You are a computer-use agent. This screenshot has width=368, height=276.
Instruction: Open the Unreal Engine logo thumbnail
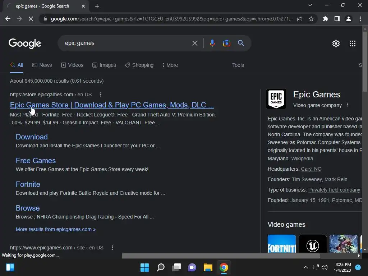[x=313, y=244]
